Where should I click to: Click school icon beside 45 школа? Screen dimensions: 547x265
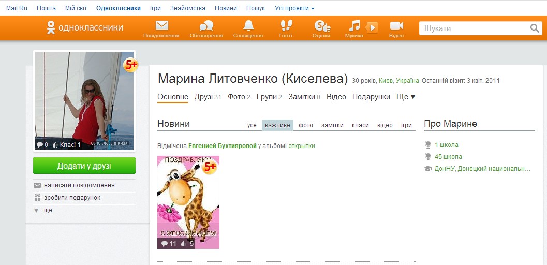tap(427, 156)
